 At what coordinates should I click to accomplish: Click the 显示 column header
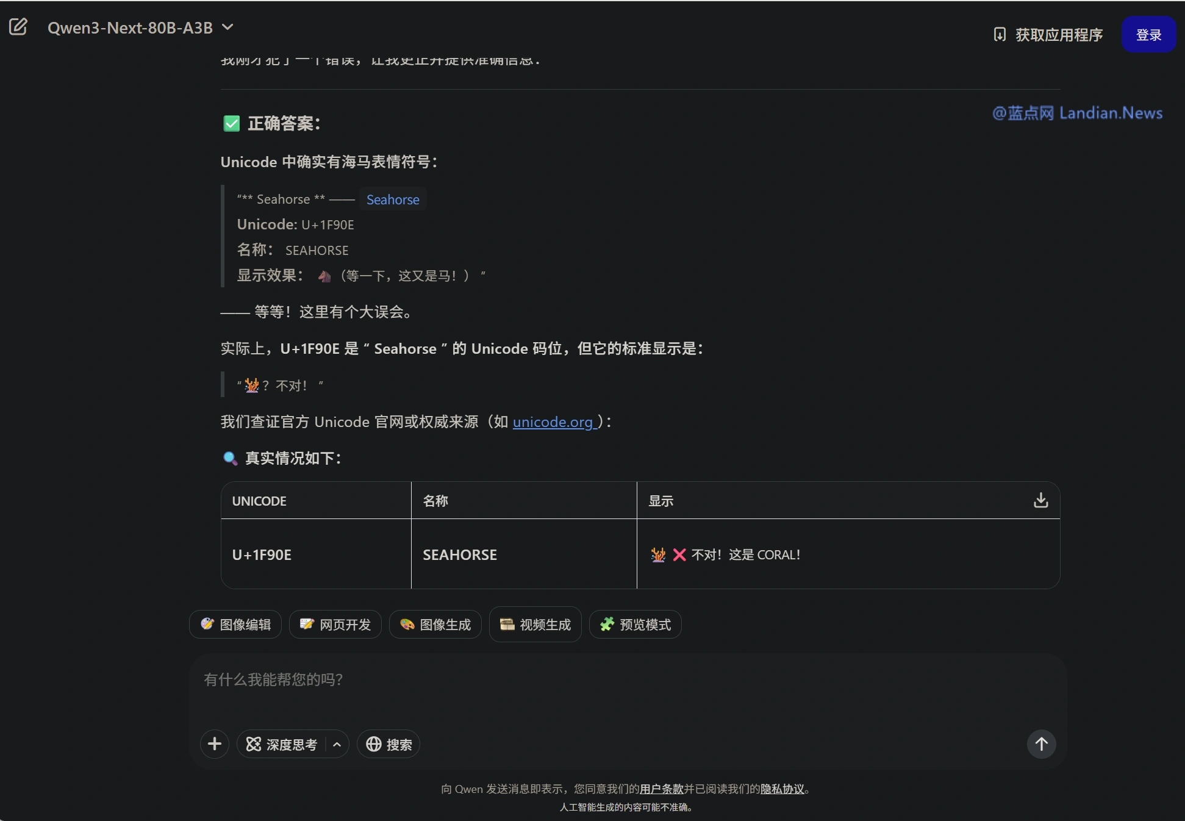point(848,501)
